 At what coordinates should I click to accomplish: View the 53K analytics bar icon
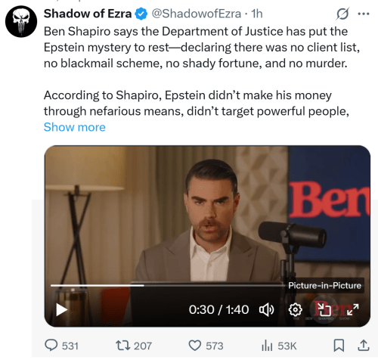point(267,346)
